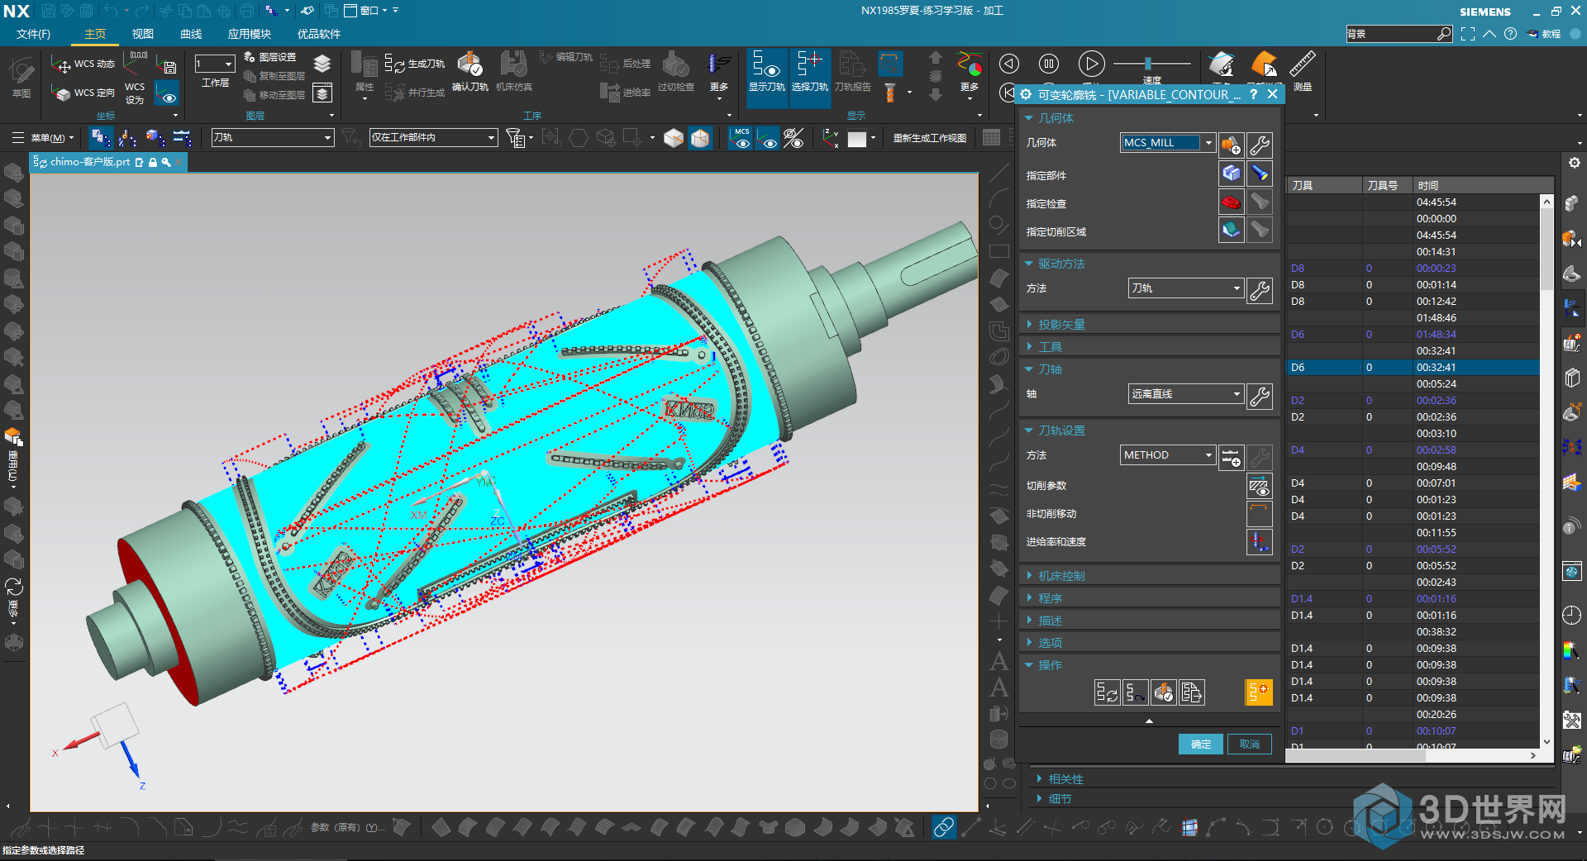Switch to the View (视图) ribbon tab
The image size is (1587, 861).
pyautogui.click(x=143, y=34)
